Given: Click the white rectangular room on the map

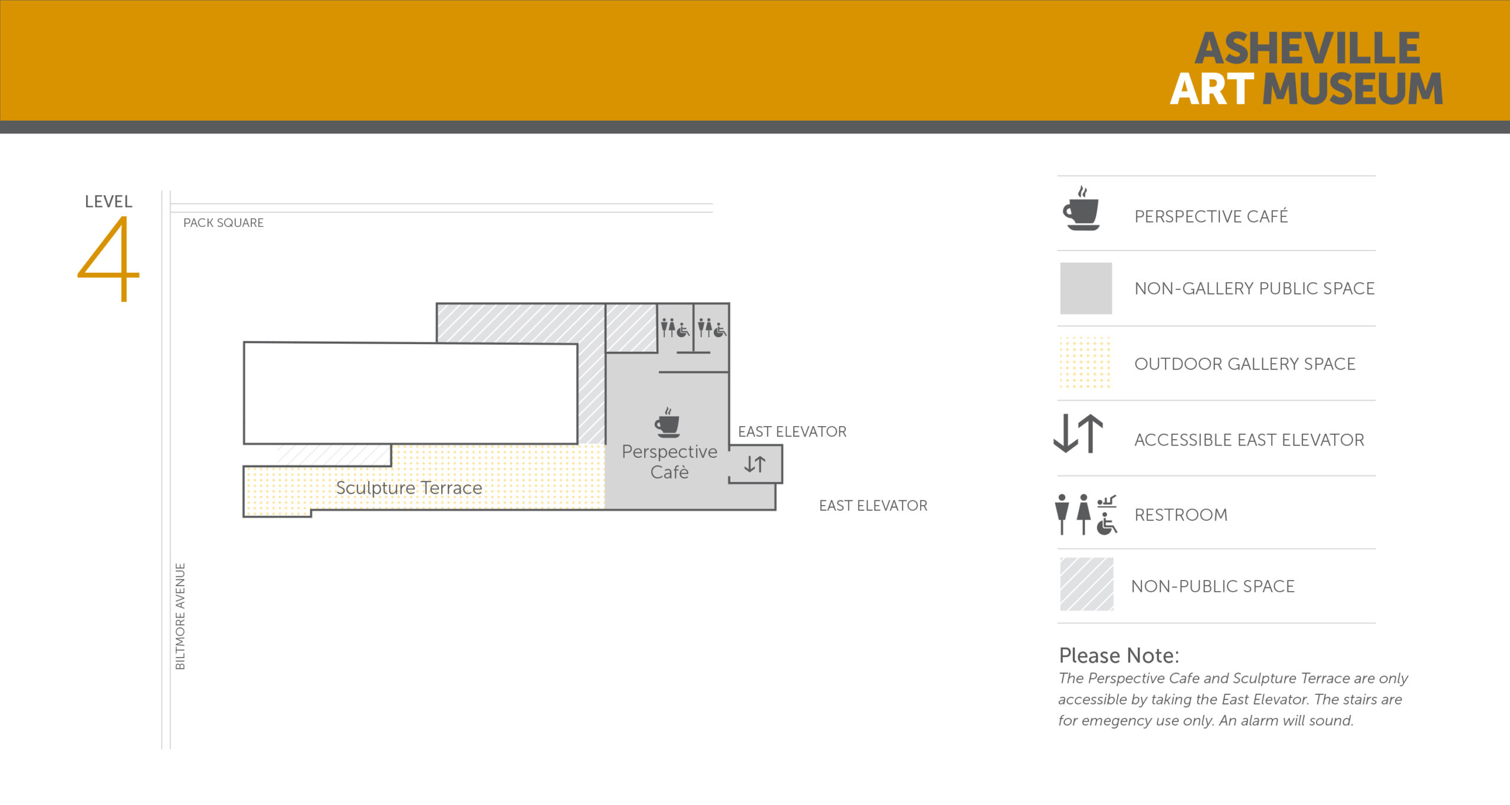Looking at the screenshot, I should point(410,393).
